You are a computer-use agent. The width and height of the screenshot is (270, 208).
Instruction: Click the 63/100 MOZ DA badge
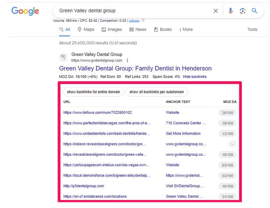(227, 165)
